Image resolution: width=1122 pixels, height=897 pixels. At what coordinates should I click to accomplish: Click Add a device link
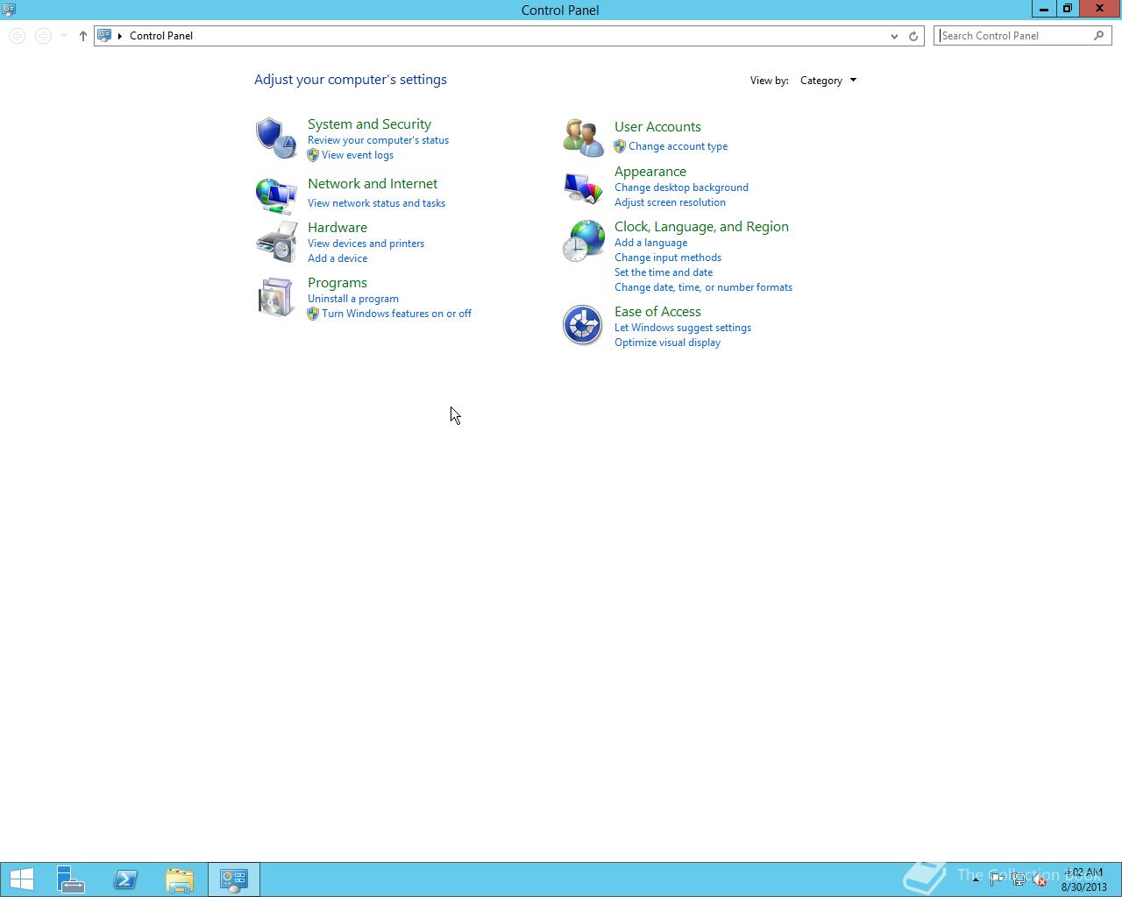tap(337, 258)
